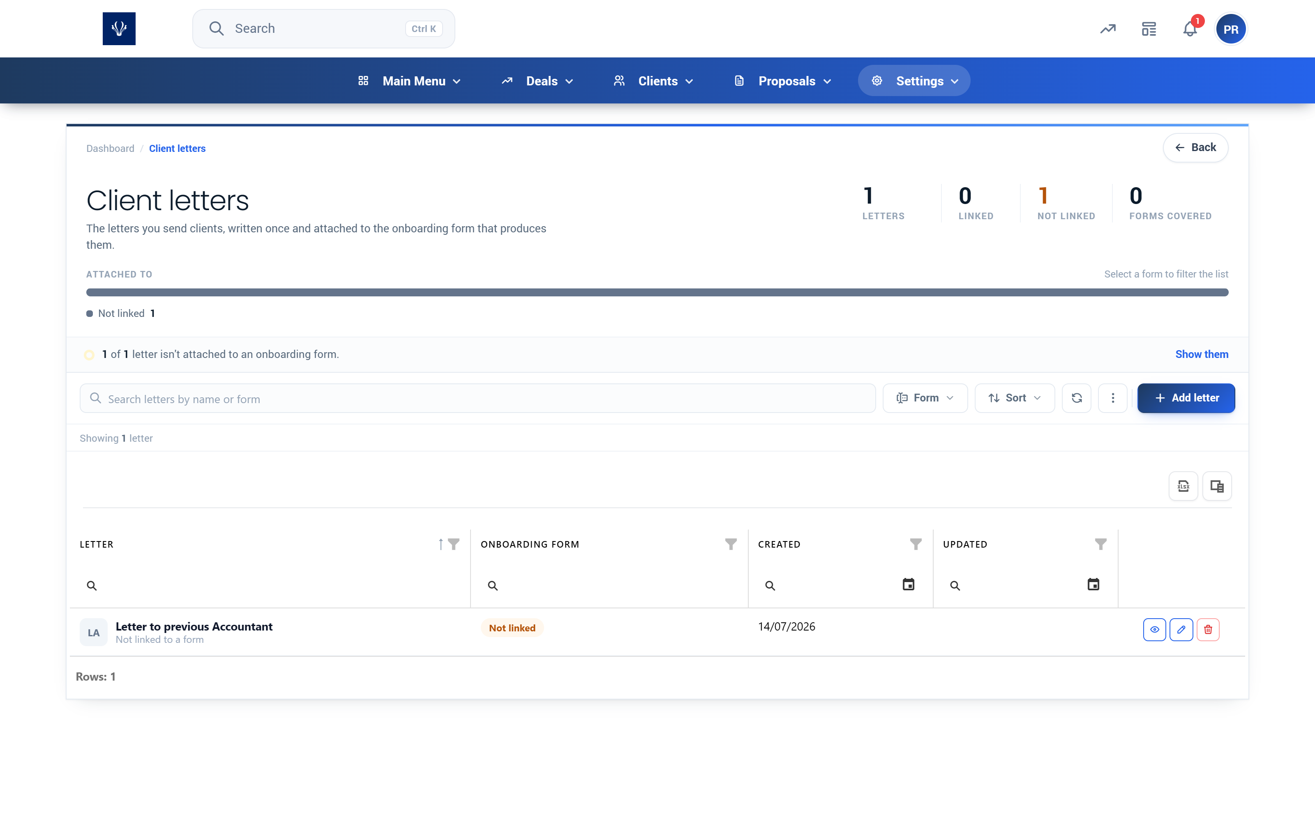The width and height of the screenshot is (1315, 821).
Task: Toggle sort order arrow on Letter column
Action: tap(441, 544)
